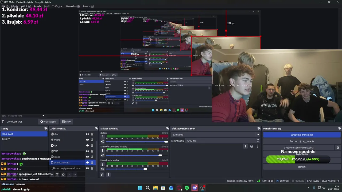Open the Widok menu
This screenshot has height=192, width=342.
click(26, 6)
